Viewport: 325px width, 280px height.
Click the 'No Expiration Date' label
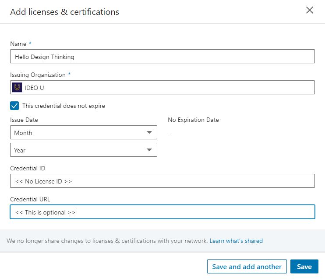click(193, 120)
